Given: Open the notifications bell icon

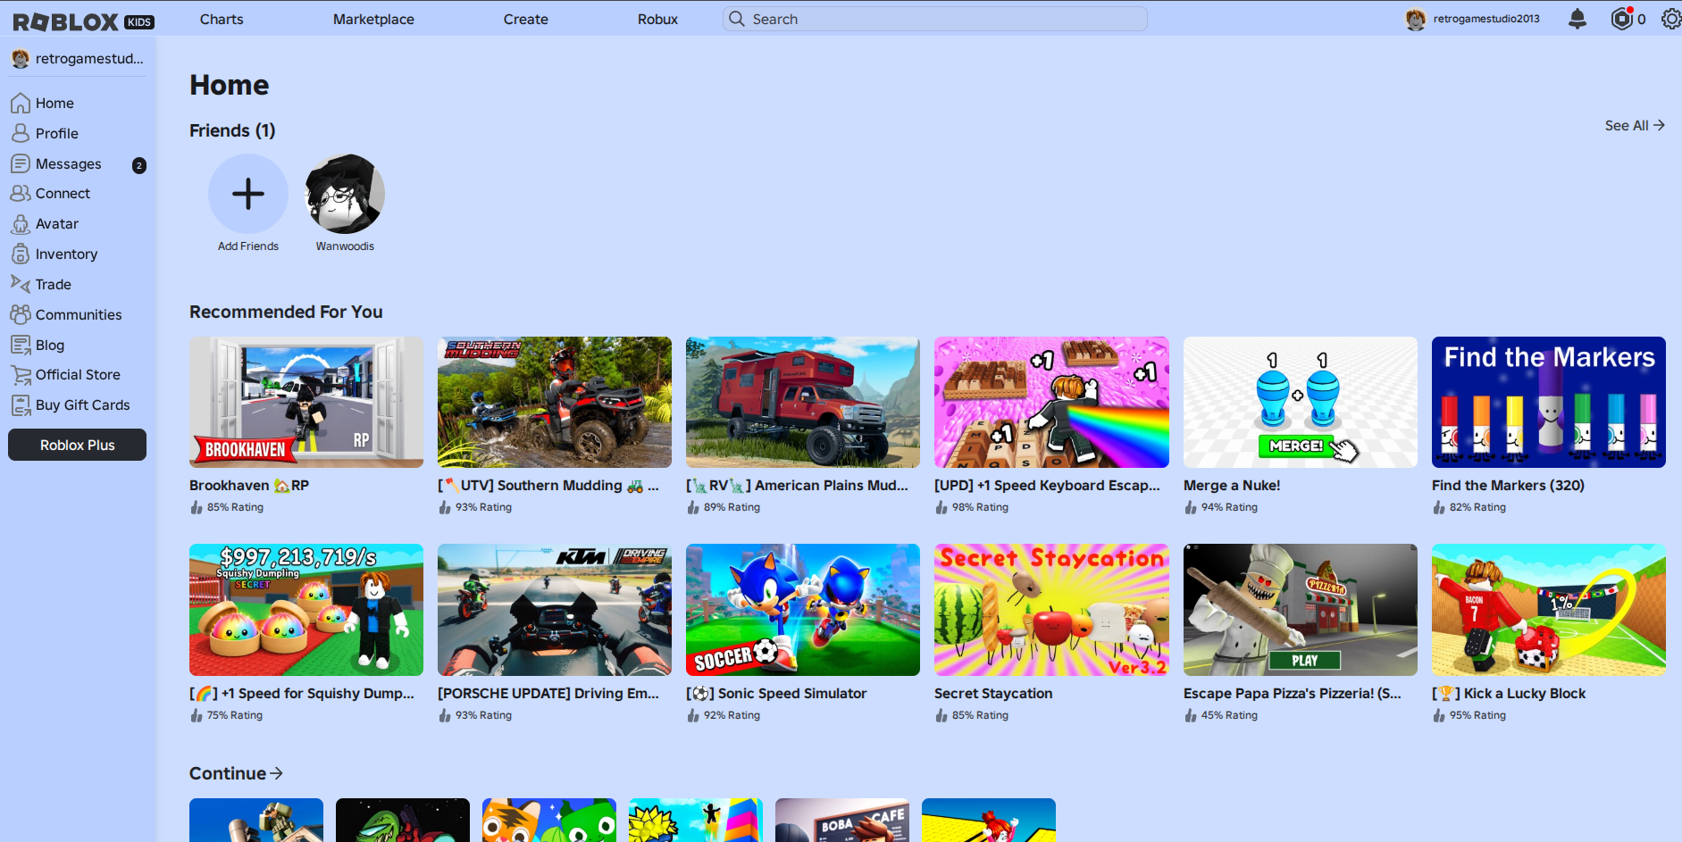Looking at the screenshot, I should [1577, 19].
